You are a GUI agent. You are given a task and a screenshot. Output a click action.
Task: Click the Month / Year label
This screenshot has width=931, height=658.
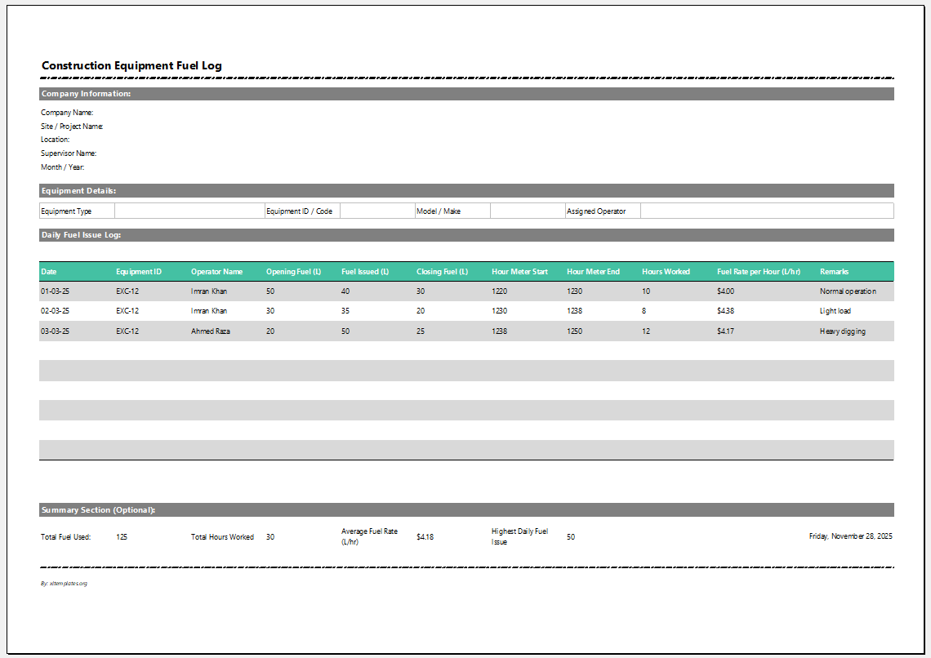pyautogui.click(x=63, y=167)
